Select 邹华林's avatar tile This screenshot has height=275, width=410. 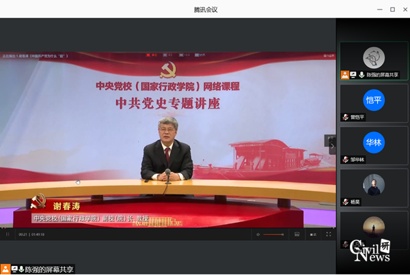click(x=373, y=143)
